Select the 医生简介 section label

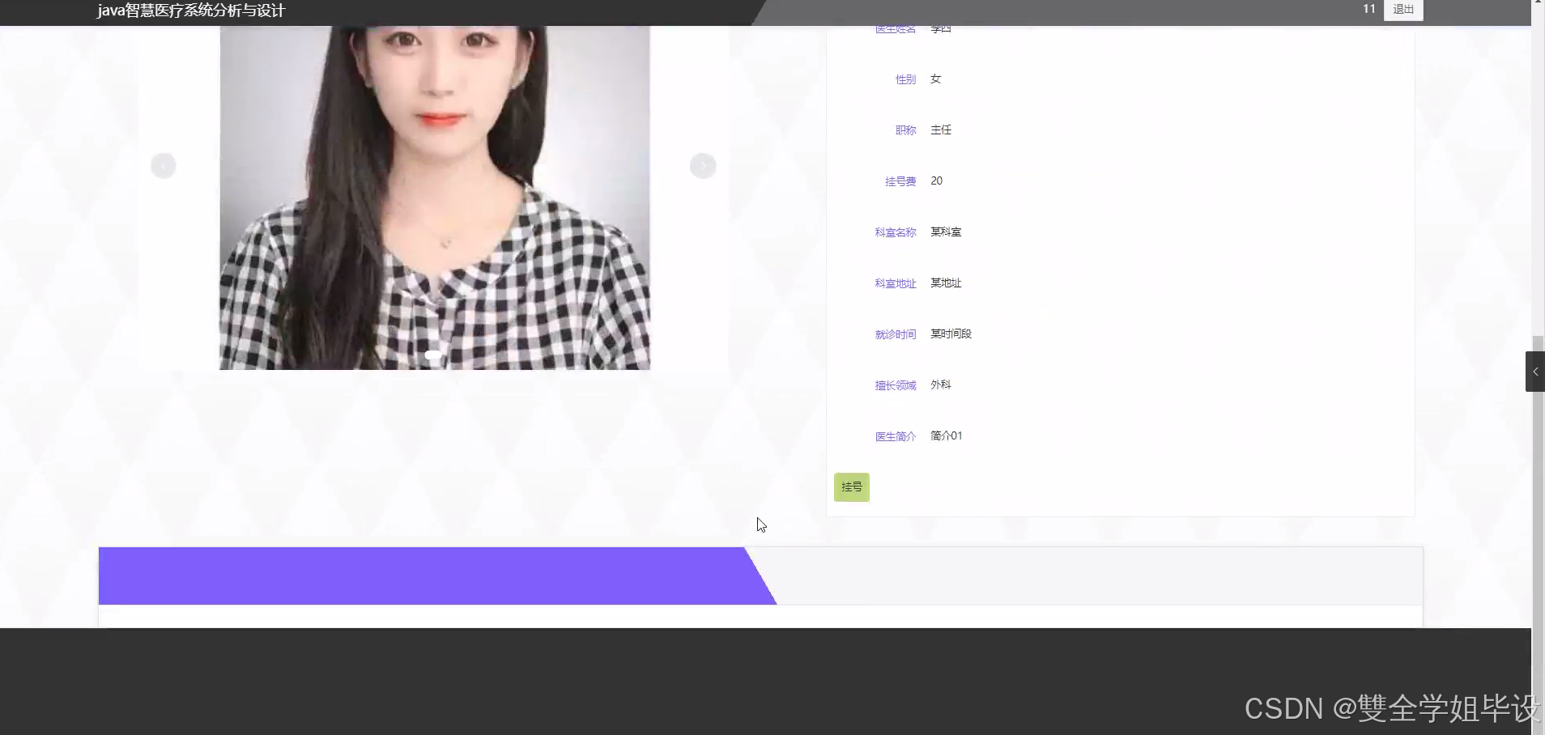(x=894, y=435)
